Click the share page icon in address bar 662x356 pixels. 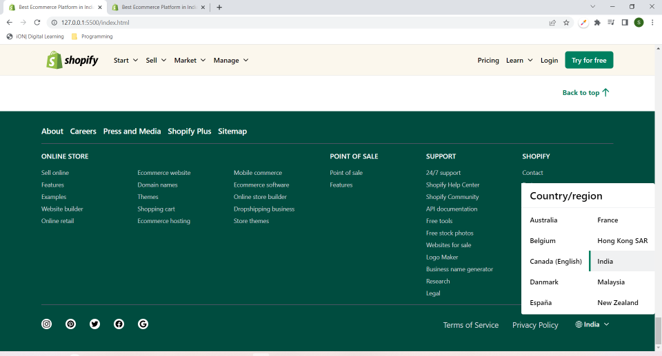pyautogui.click(x=552, y=23)
